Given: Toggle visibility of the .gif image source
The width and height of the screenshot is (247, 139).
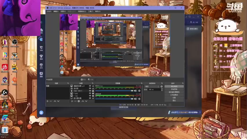Looking at the screenshot, I should point(90,86).
